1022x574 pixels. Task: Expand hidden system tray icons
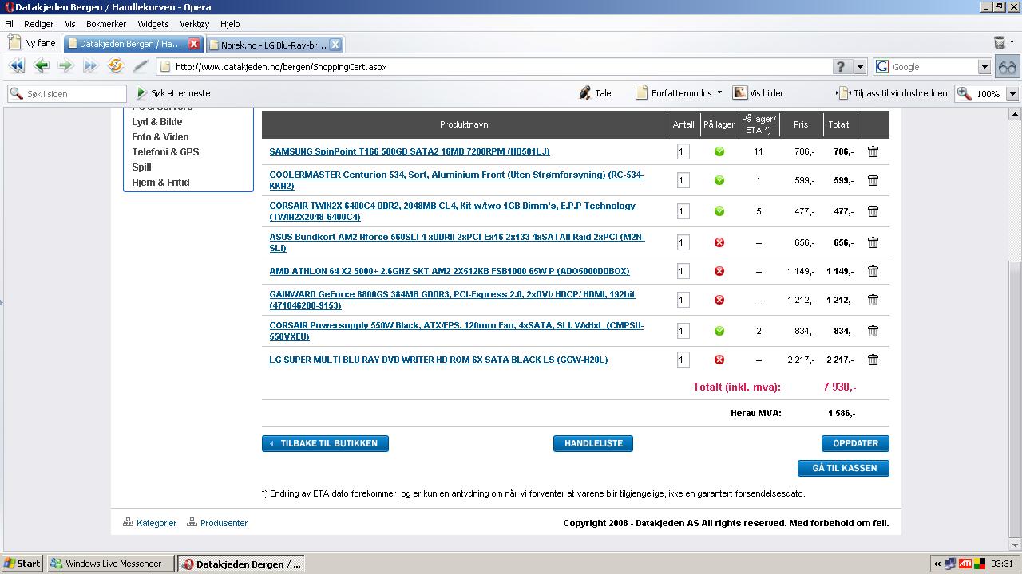(x=937, y=564)
